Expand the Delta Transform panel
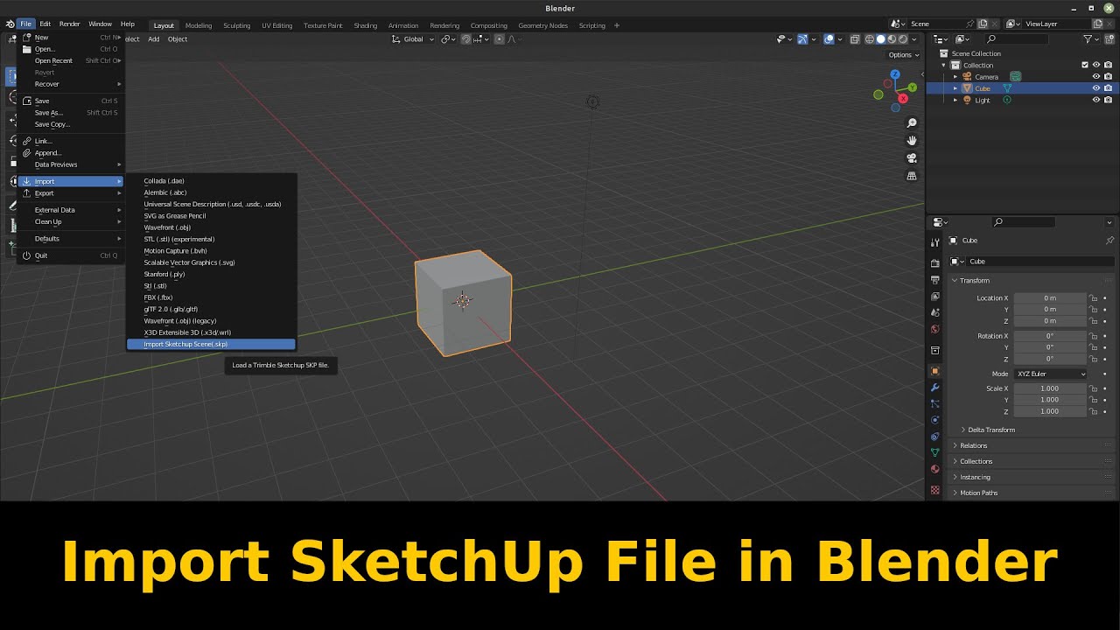The image size is (1120, 630). coord(991,430)
